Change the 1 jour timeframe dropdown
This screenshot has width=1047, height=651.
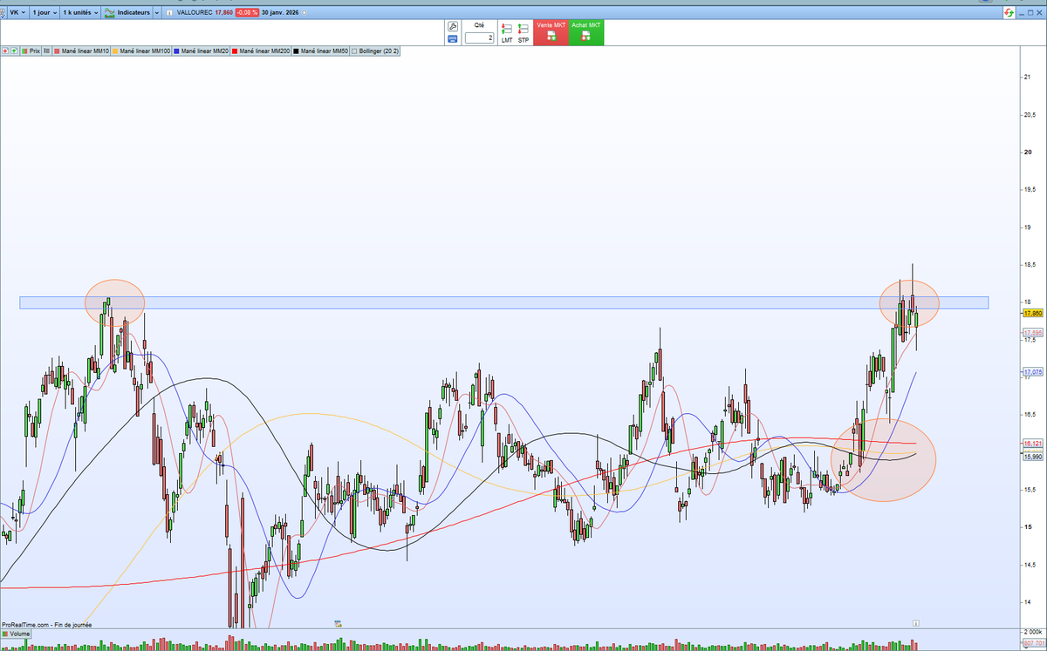tap(44, 13)
